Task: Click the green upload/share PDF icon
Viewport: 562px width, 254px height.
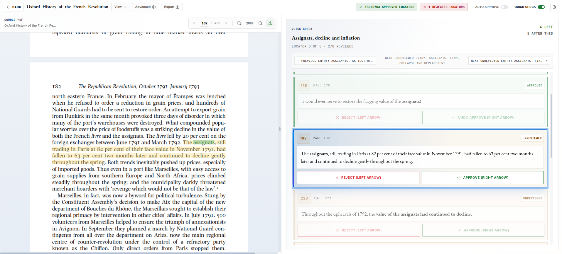Action: pyautogui.click(x=270, y=23)
